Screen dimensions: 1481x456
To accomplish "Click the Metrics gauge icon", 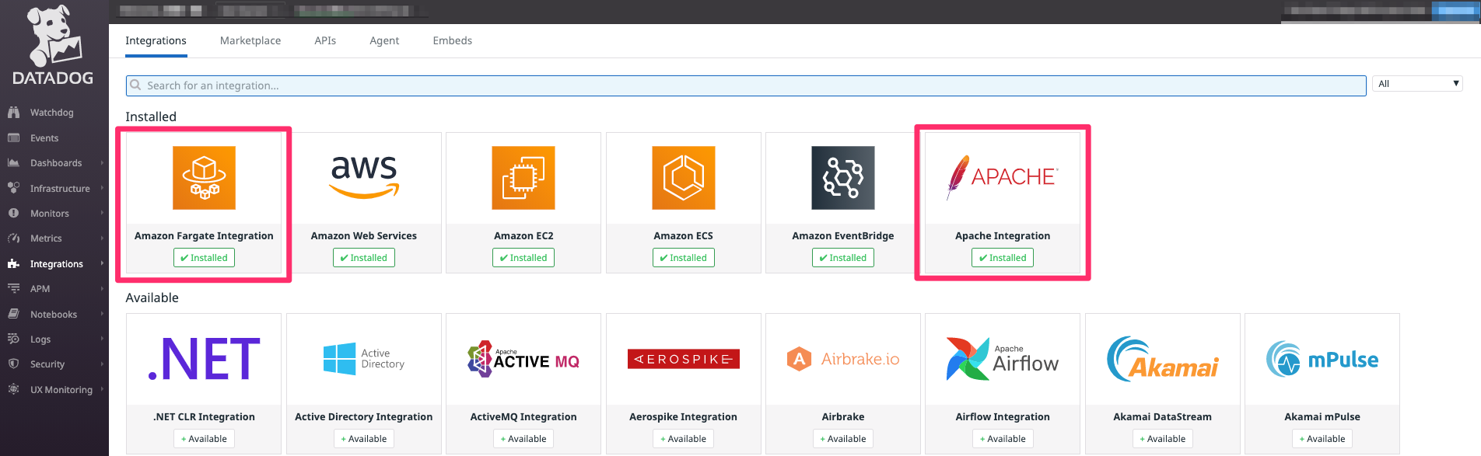I will (13, 238).
